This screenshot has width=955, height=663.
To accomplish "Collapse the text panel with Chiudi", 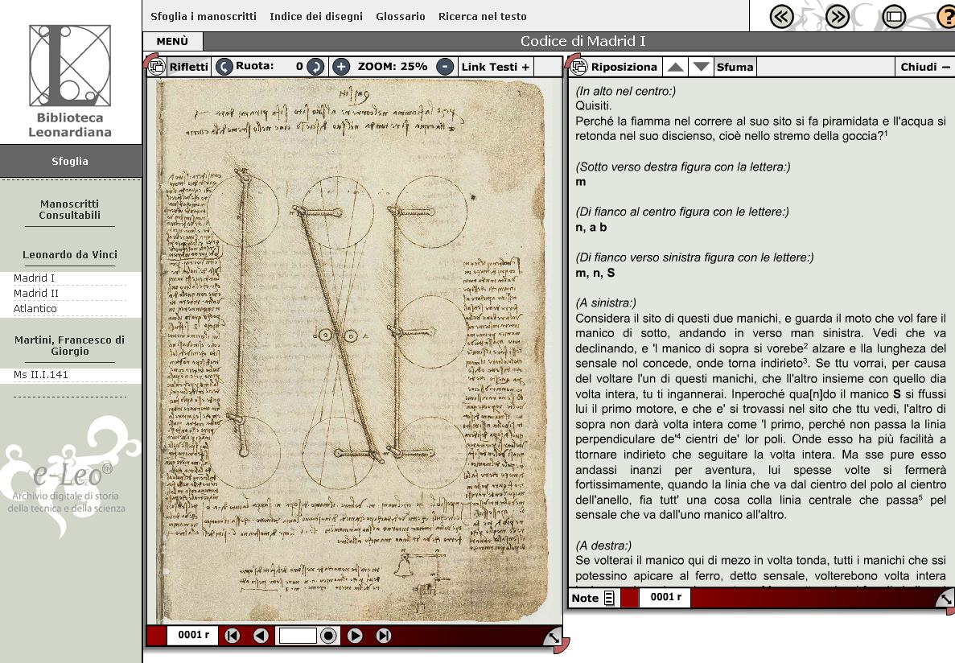I will coord(924,67).
